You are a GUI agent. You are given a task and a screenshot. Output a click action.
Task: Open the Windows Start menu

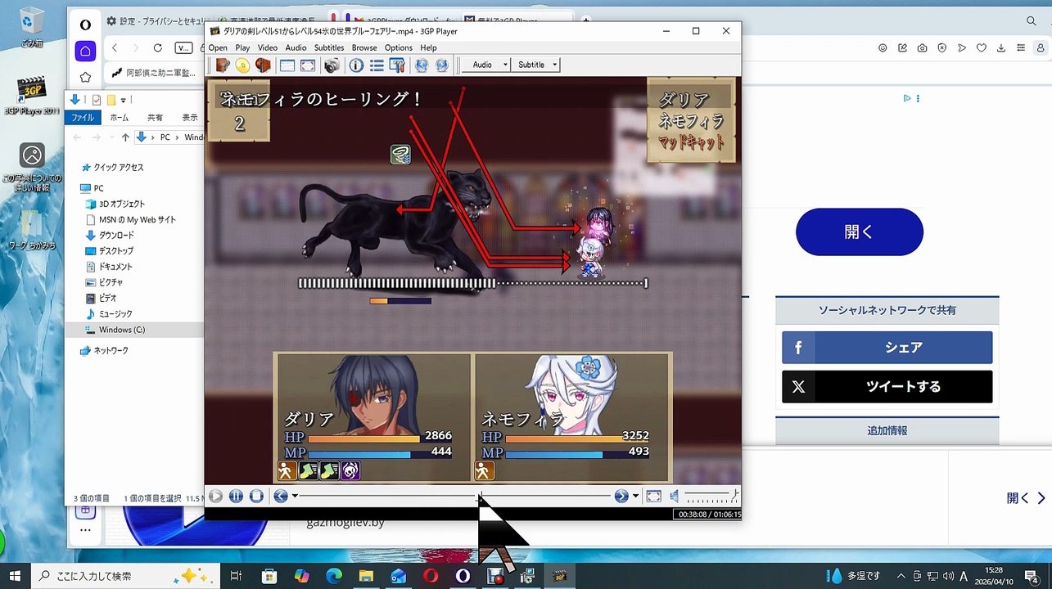pyautogui.click(x=15, y=576)
